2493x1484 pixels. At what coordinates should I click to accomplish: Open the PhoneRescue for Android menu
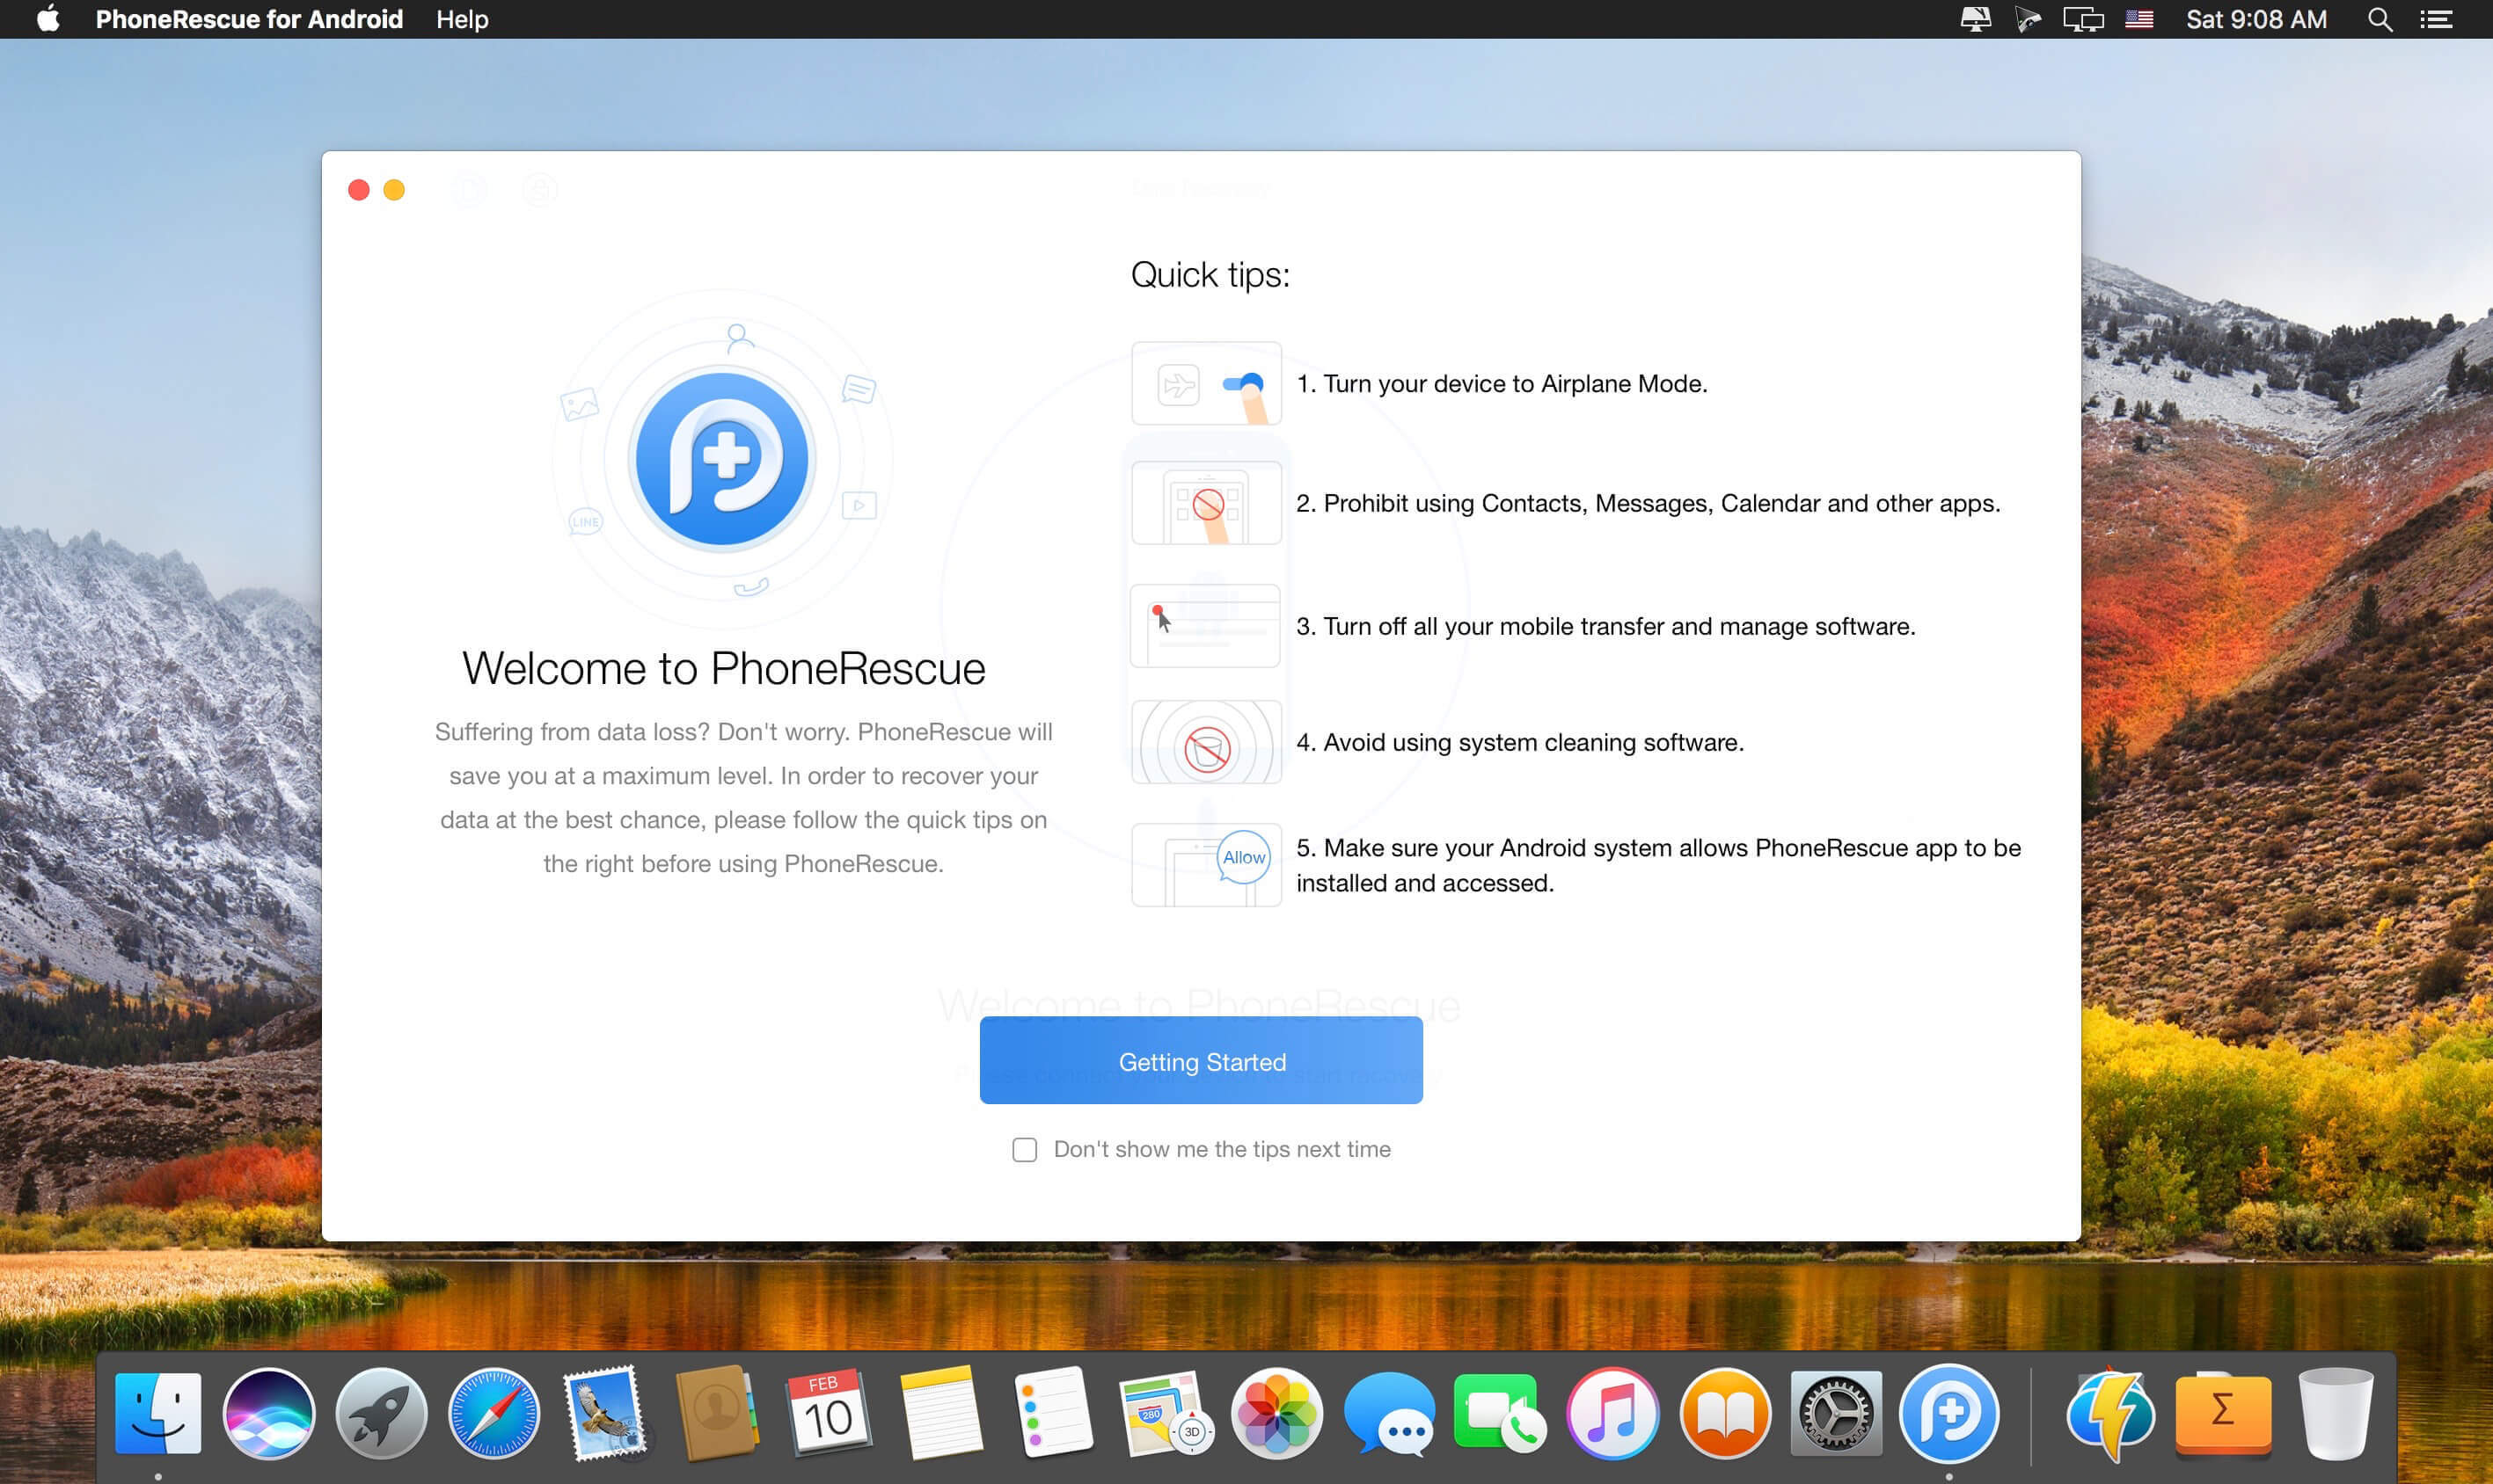coord(249,19)
